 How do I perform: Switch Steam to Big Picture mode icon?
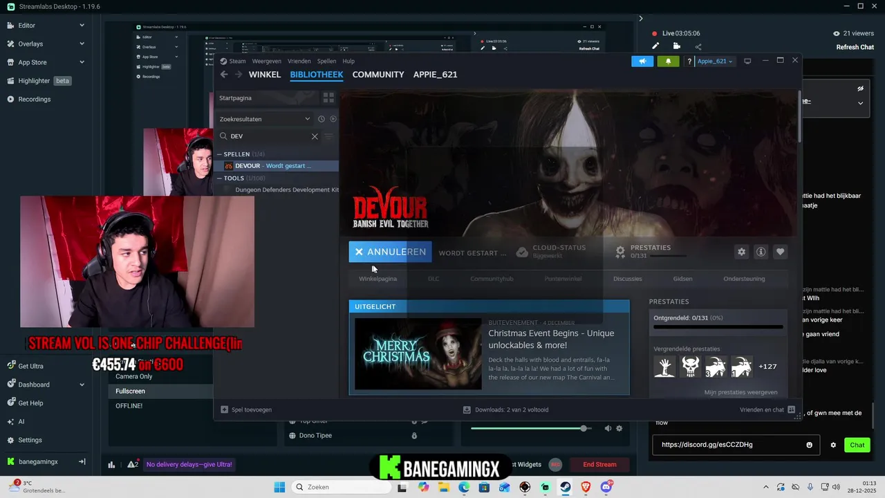(747, 61)
